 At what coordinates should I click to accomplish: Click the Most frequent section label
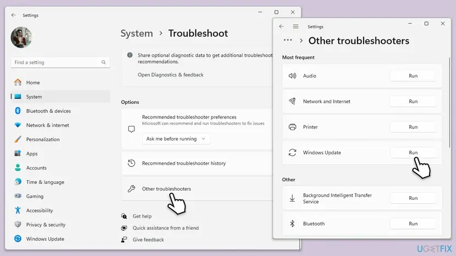click(x=298, y=58)
